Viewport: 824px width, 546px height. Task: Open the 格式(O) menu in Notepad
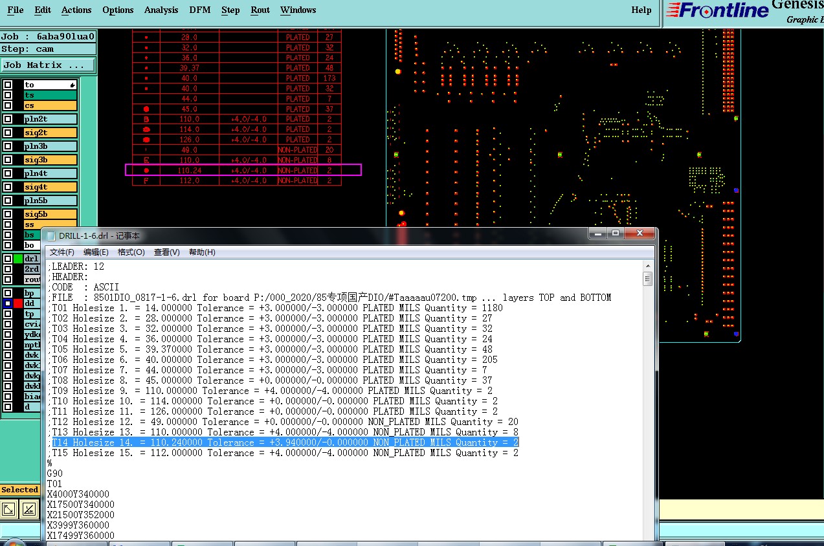(131, 252)
